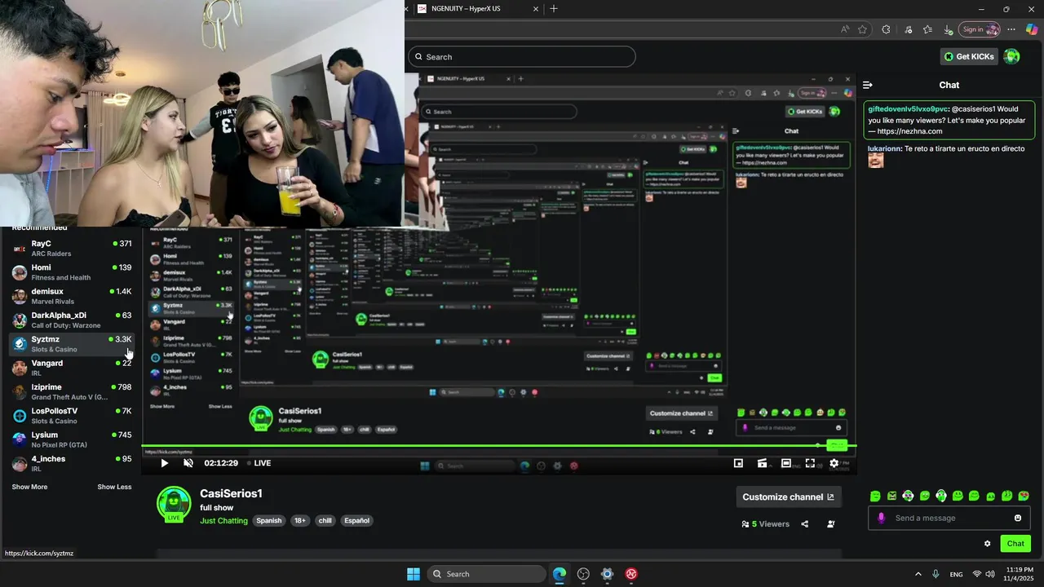Open picture-in-picture mode icon
The width and height of the screenshot is (1044, 587).
click(x=738, y=463)
